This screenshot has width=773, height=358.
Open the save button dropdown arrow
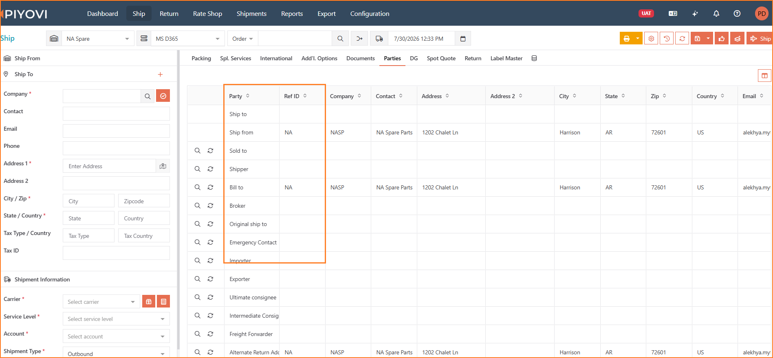[708, 39]
